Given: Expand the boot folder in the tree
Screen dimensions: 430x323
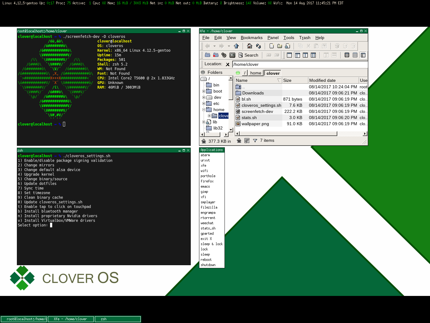Looking at the screenshot, I should coord(204,91).
